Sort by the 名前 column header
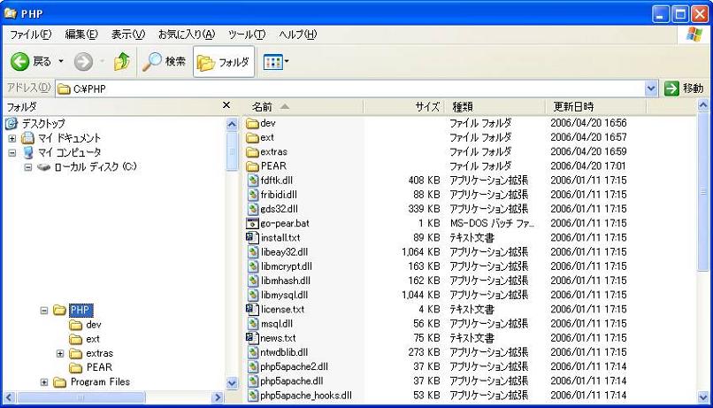Screen dimensions: 713x408 point(303,107)
